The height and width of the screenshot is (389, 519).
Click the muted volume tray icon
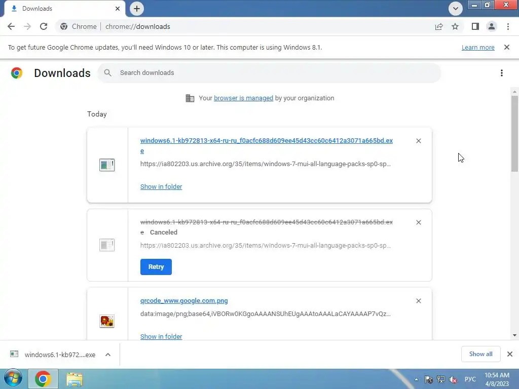[453, 379]
